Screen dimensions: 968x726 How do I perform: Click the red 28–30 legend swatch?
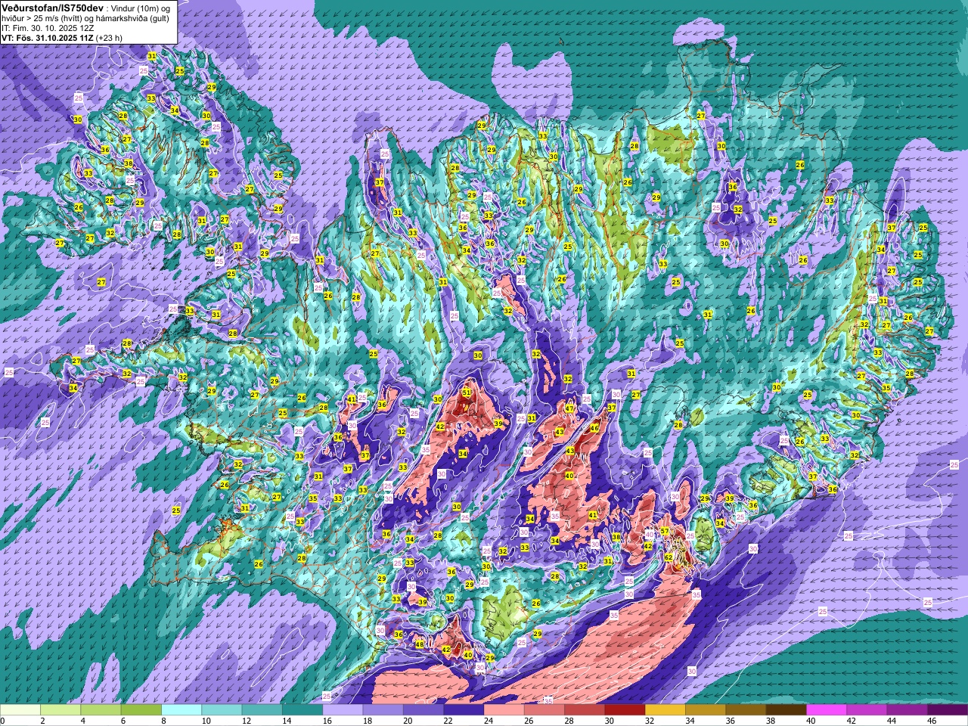point(585,710)
